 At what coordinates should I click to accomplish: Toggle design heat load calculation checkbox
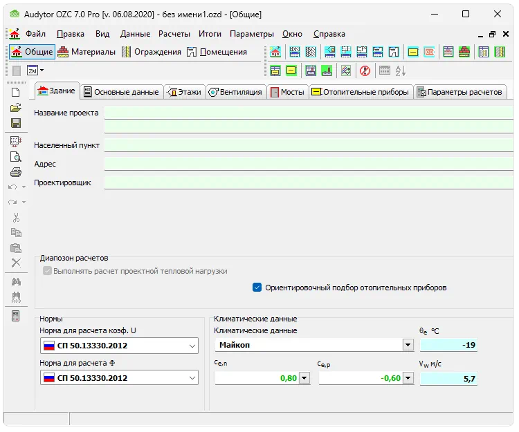tap(47, 271)
